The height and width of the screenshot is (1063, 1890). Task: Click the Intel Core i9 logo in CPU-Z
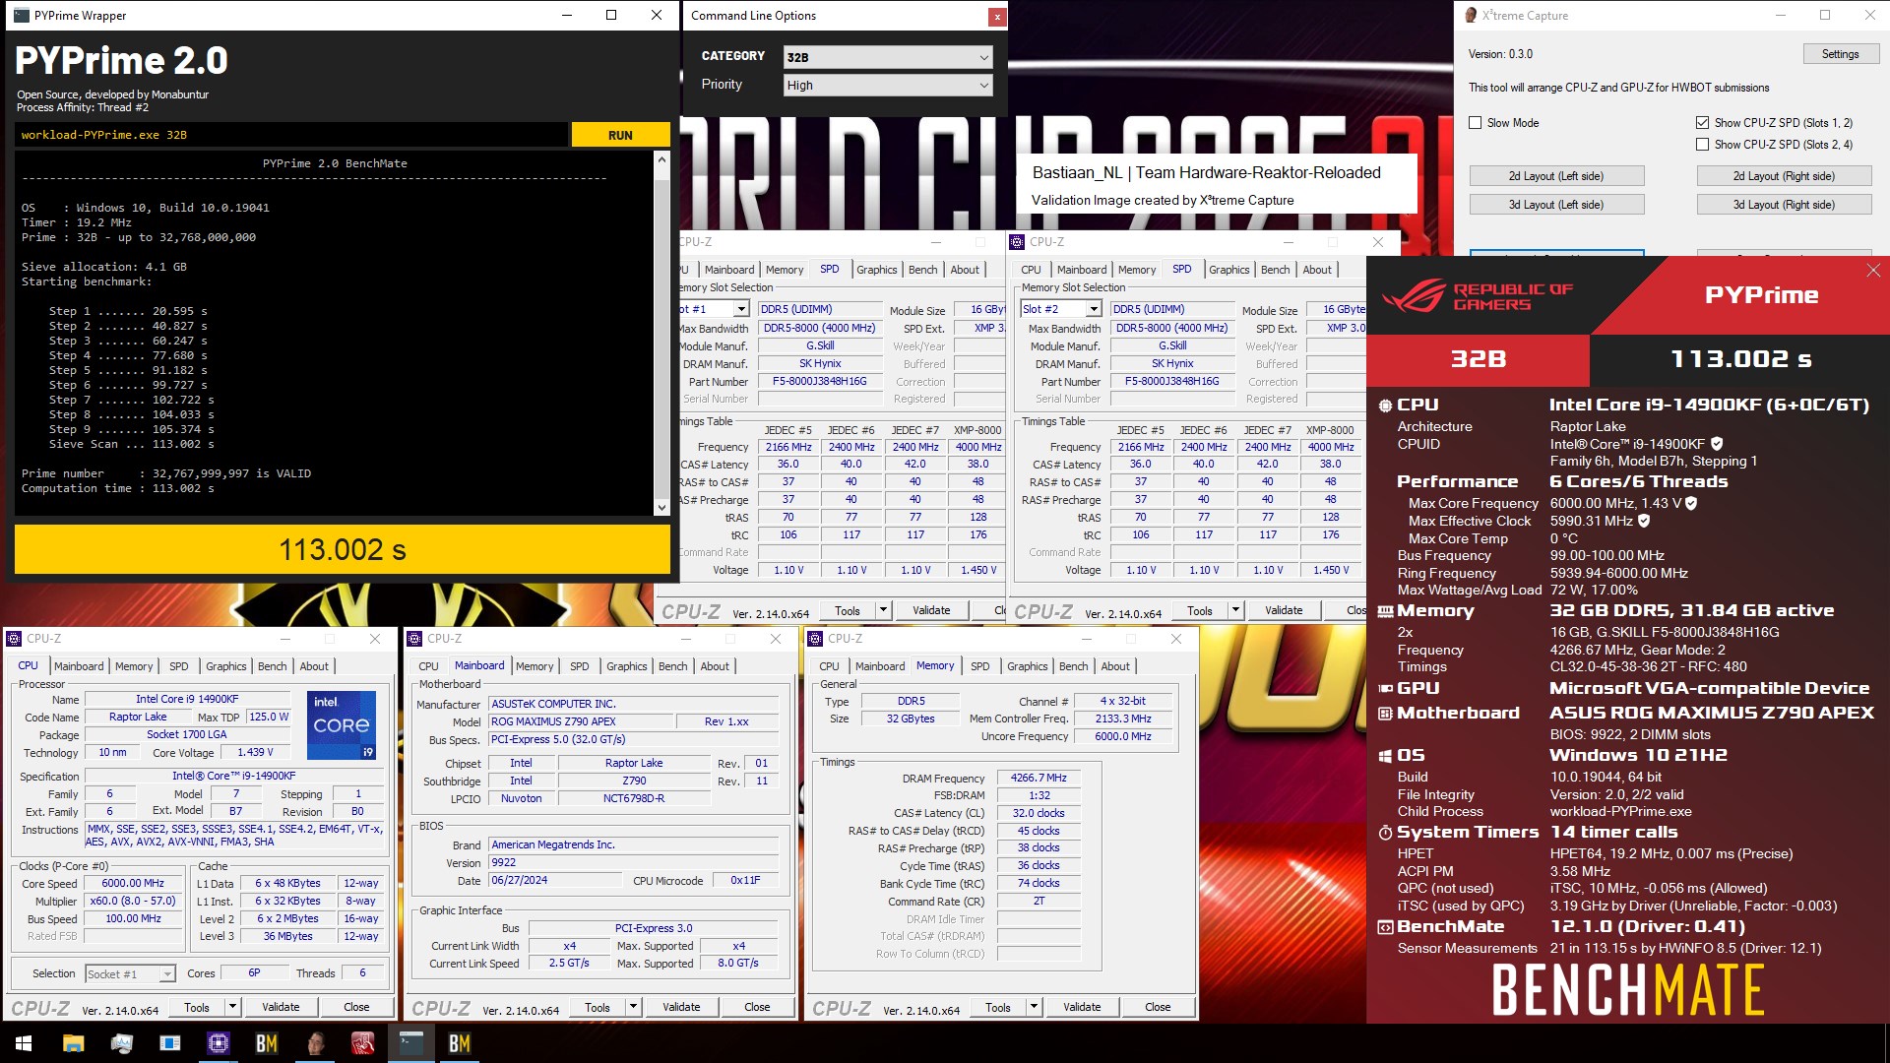click(342, 725)
